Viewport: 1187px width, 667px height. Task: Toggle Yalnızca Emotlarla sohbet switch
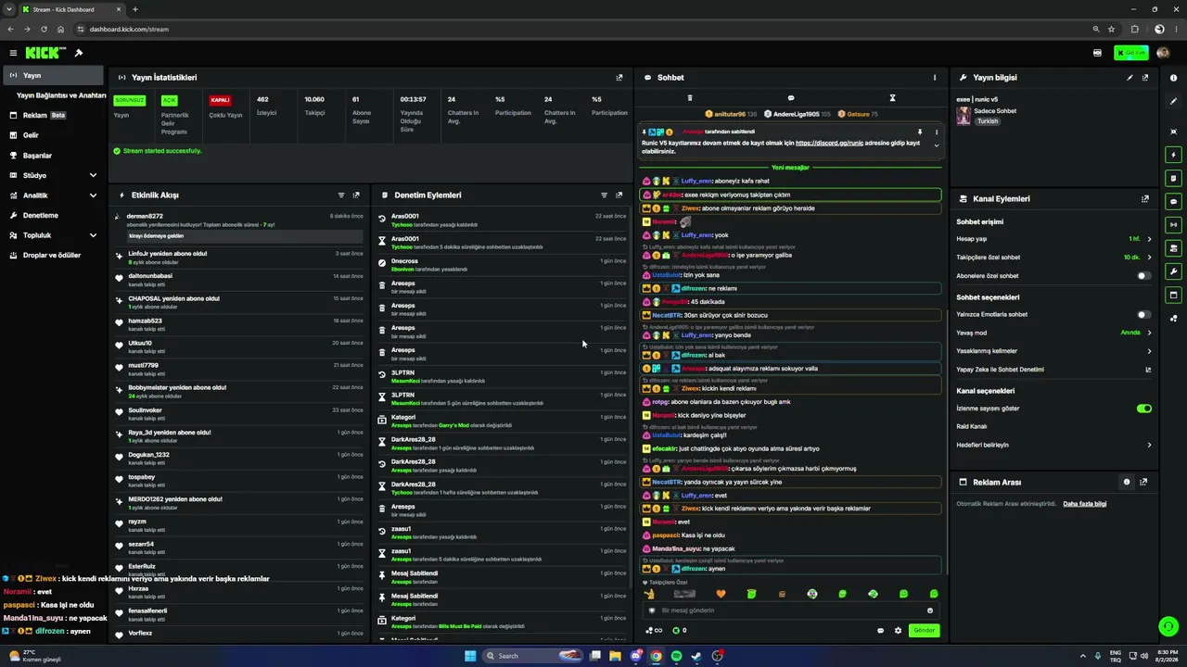pos(1144,315)
